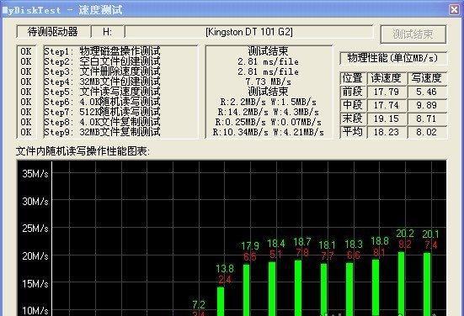Click the 35M/s axis label
Screen dimensions: 464x316
pyautogui.click(x=35, y=174)
